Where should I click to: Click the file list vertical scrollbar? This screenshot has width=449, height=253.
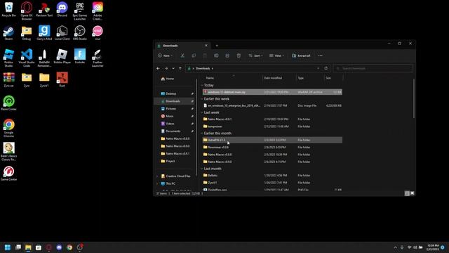pos(413,98)
